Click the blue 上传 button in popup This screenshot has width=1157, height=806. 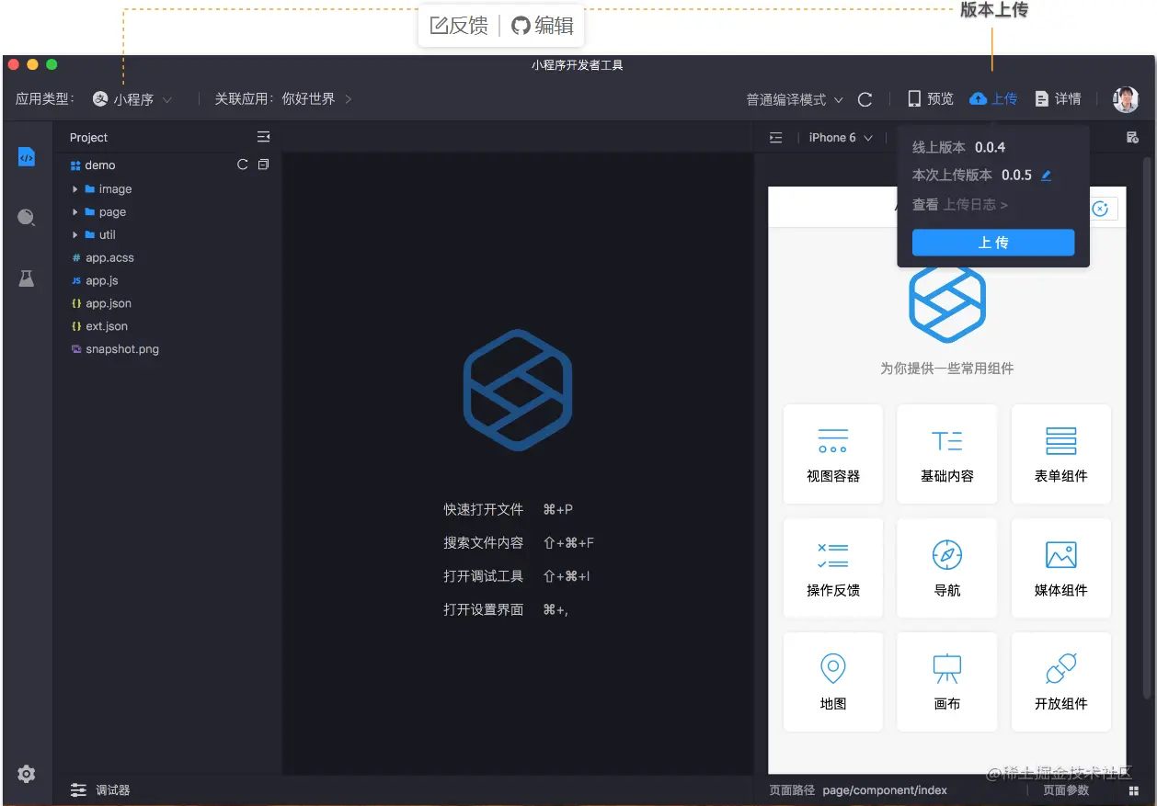click(x=993, y=243)
